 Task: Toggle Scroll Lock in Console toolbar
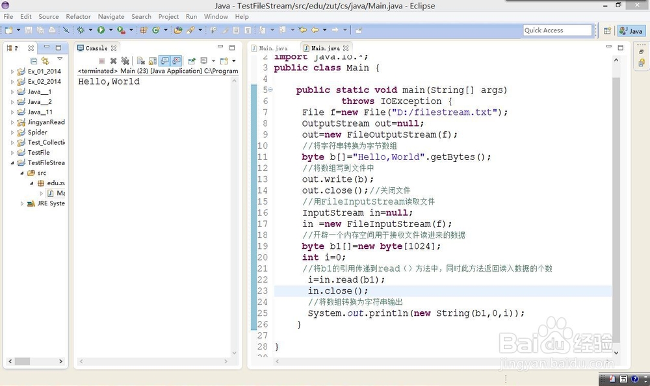click(x=153, y=61)
